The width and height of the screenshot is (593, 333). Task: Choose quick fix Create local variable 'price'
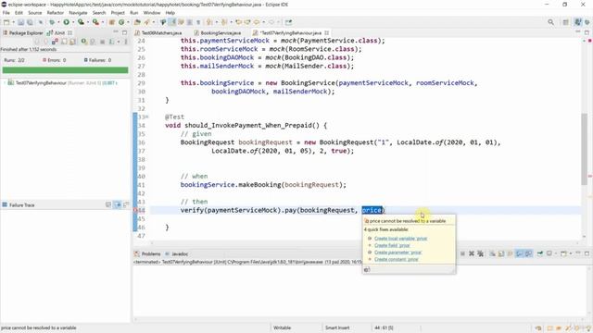[400, 239]
